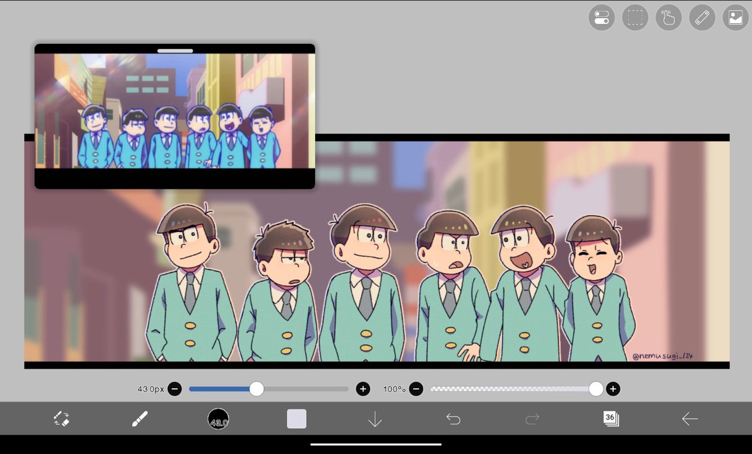The width and height of the screenshot is (752, 454).
Task: Undo the last stroke
Action: pyautogui.click(x=453, y=419)
